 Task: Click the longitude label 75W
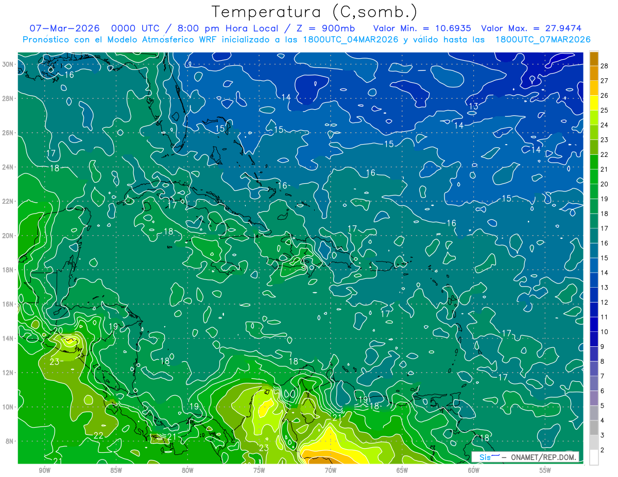pos(259,470)
